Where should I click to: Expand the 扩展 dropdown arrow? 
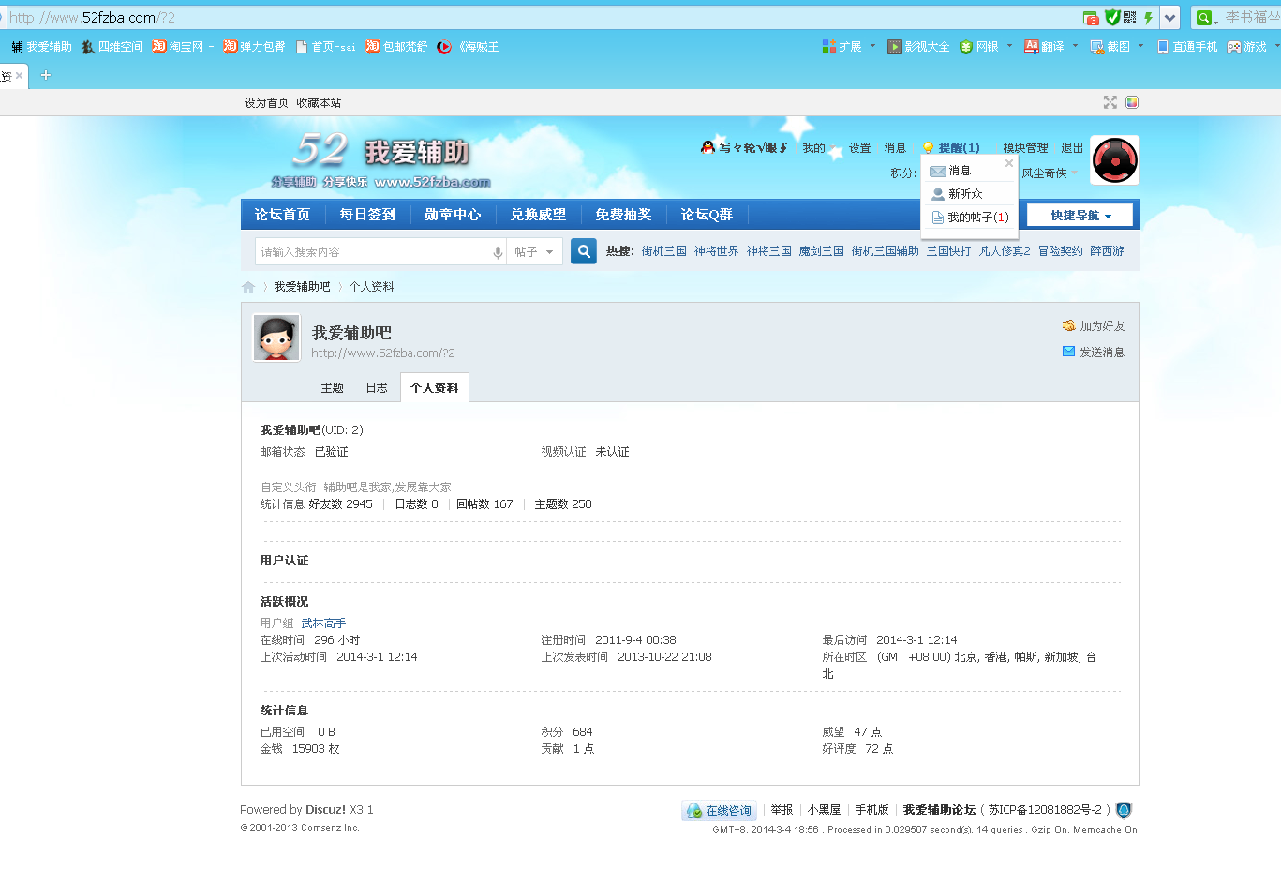click(x=872, y=45)
